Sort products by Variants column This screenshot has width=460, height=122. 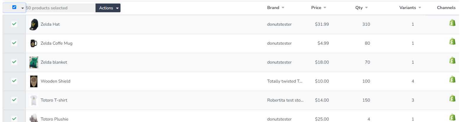410,8
